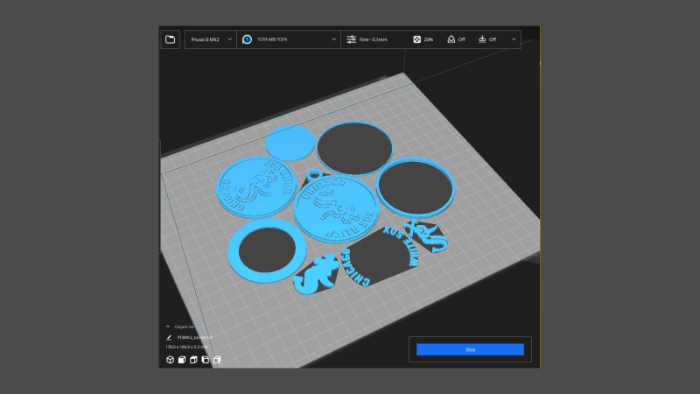Click the support Off icon
Viewport: 700px width, 394px height.
(451, 39)
